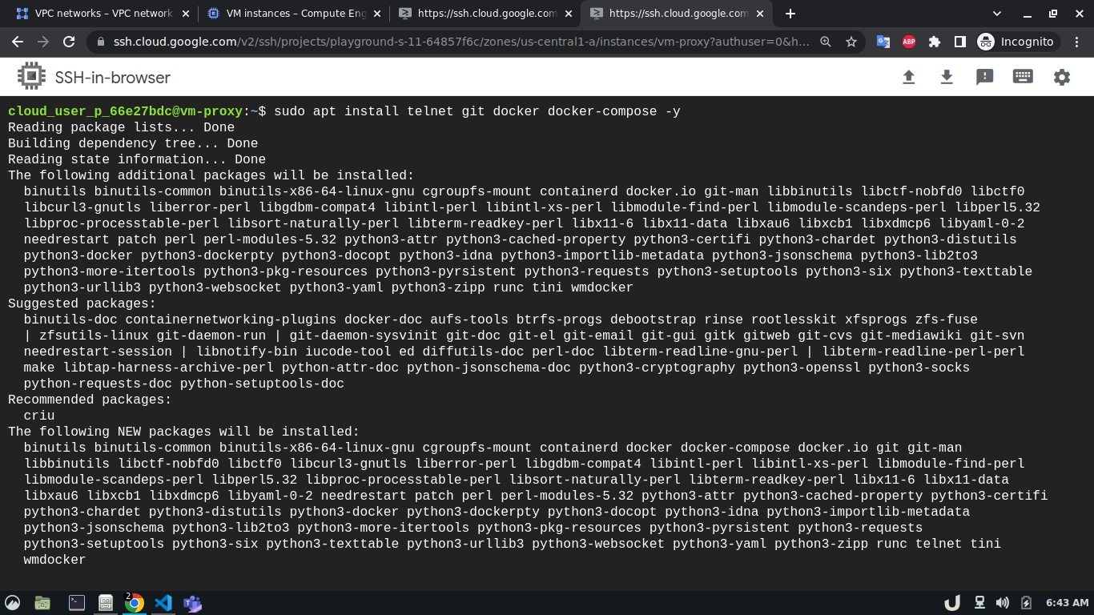Click the U-shaped system tray icon

tap(952, 602)
